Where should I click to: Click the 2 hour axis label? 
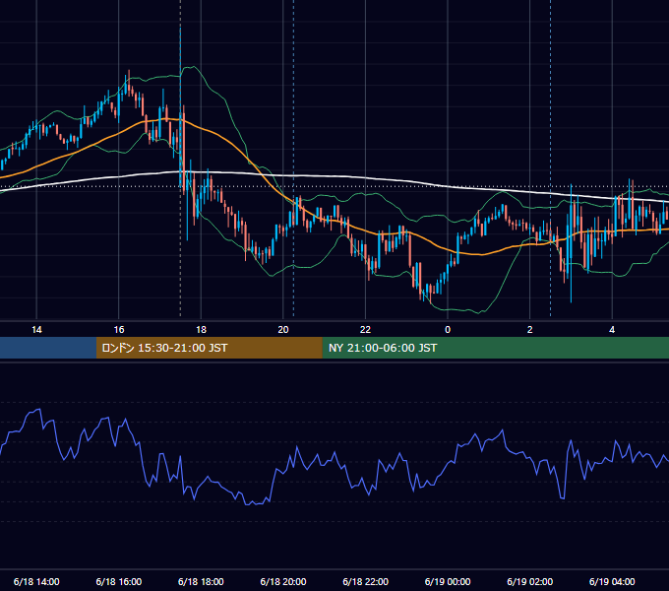pyautogui.click(x=530, y=330)
